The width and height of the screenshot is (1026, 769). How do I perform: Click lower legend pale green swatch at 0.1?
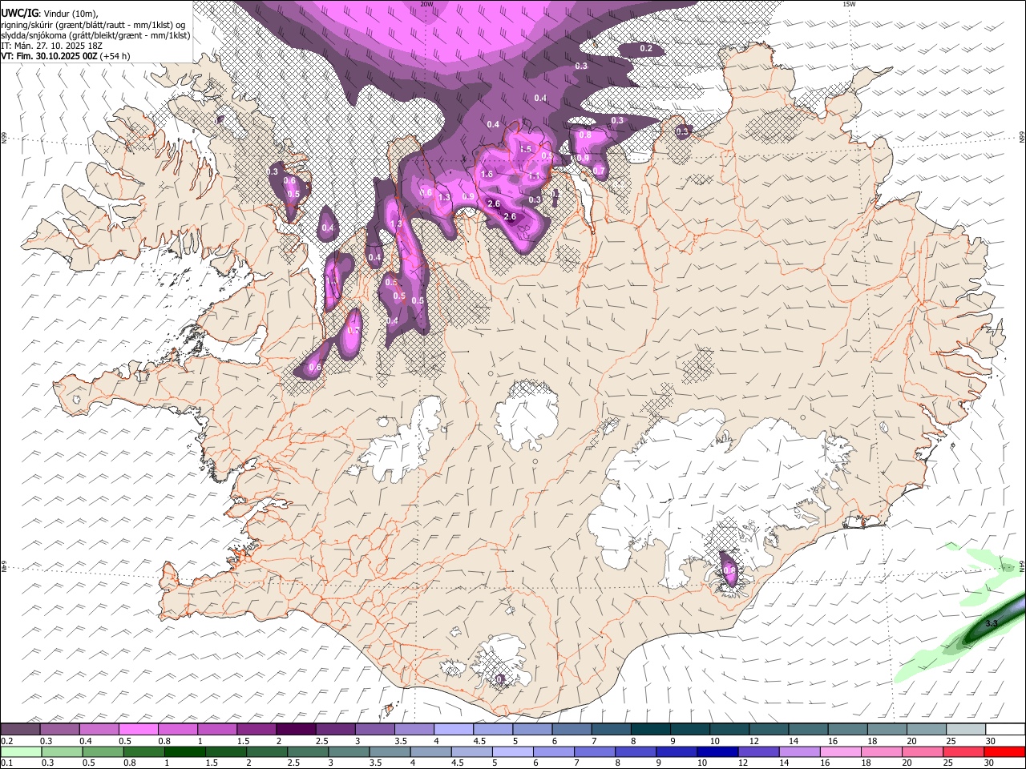coord(22,751)
